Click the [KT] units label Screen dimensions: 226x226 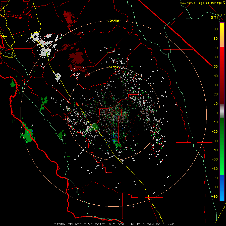click(x=214, y=17)
